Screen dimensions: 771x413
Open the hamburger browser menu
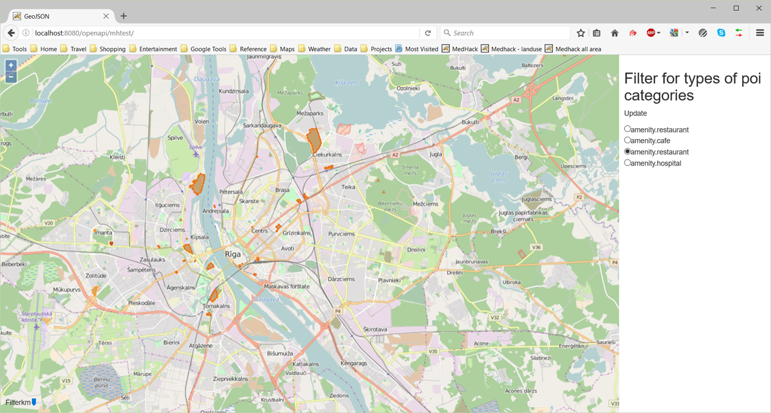[760, 33]
